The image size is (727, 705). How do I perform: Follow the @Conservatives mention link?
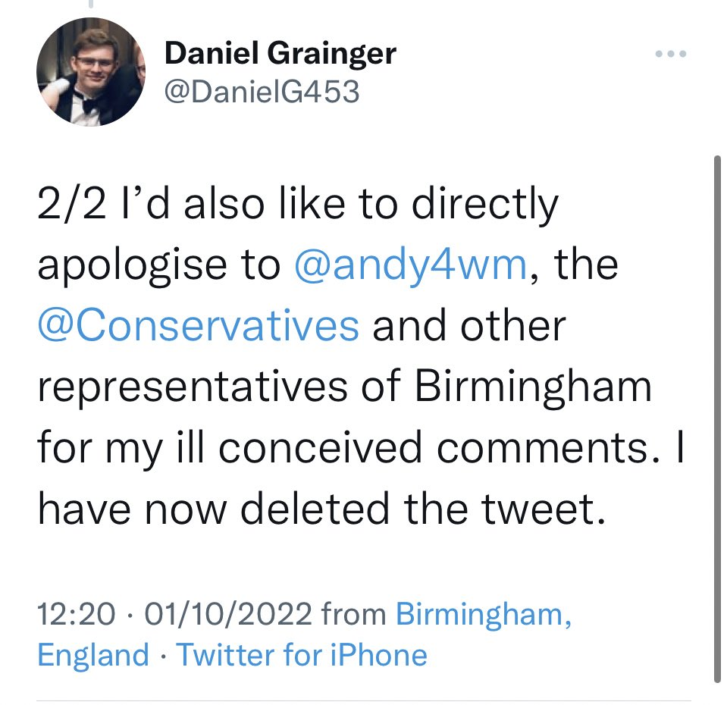pos(199,326)
